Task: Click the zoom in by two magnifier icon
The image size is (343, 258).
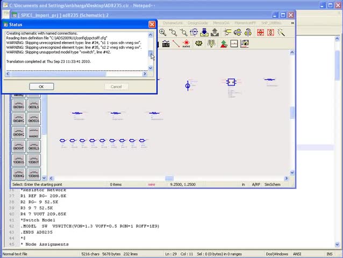Action: pos(173,32)
